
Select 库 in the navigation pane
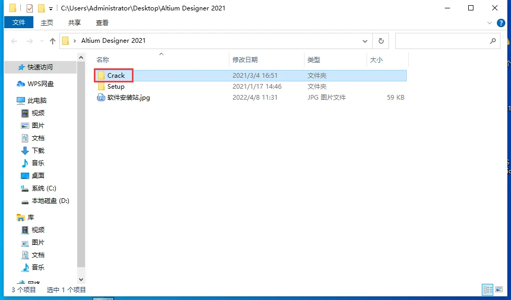31,217
